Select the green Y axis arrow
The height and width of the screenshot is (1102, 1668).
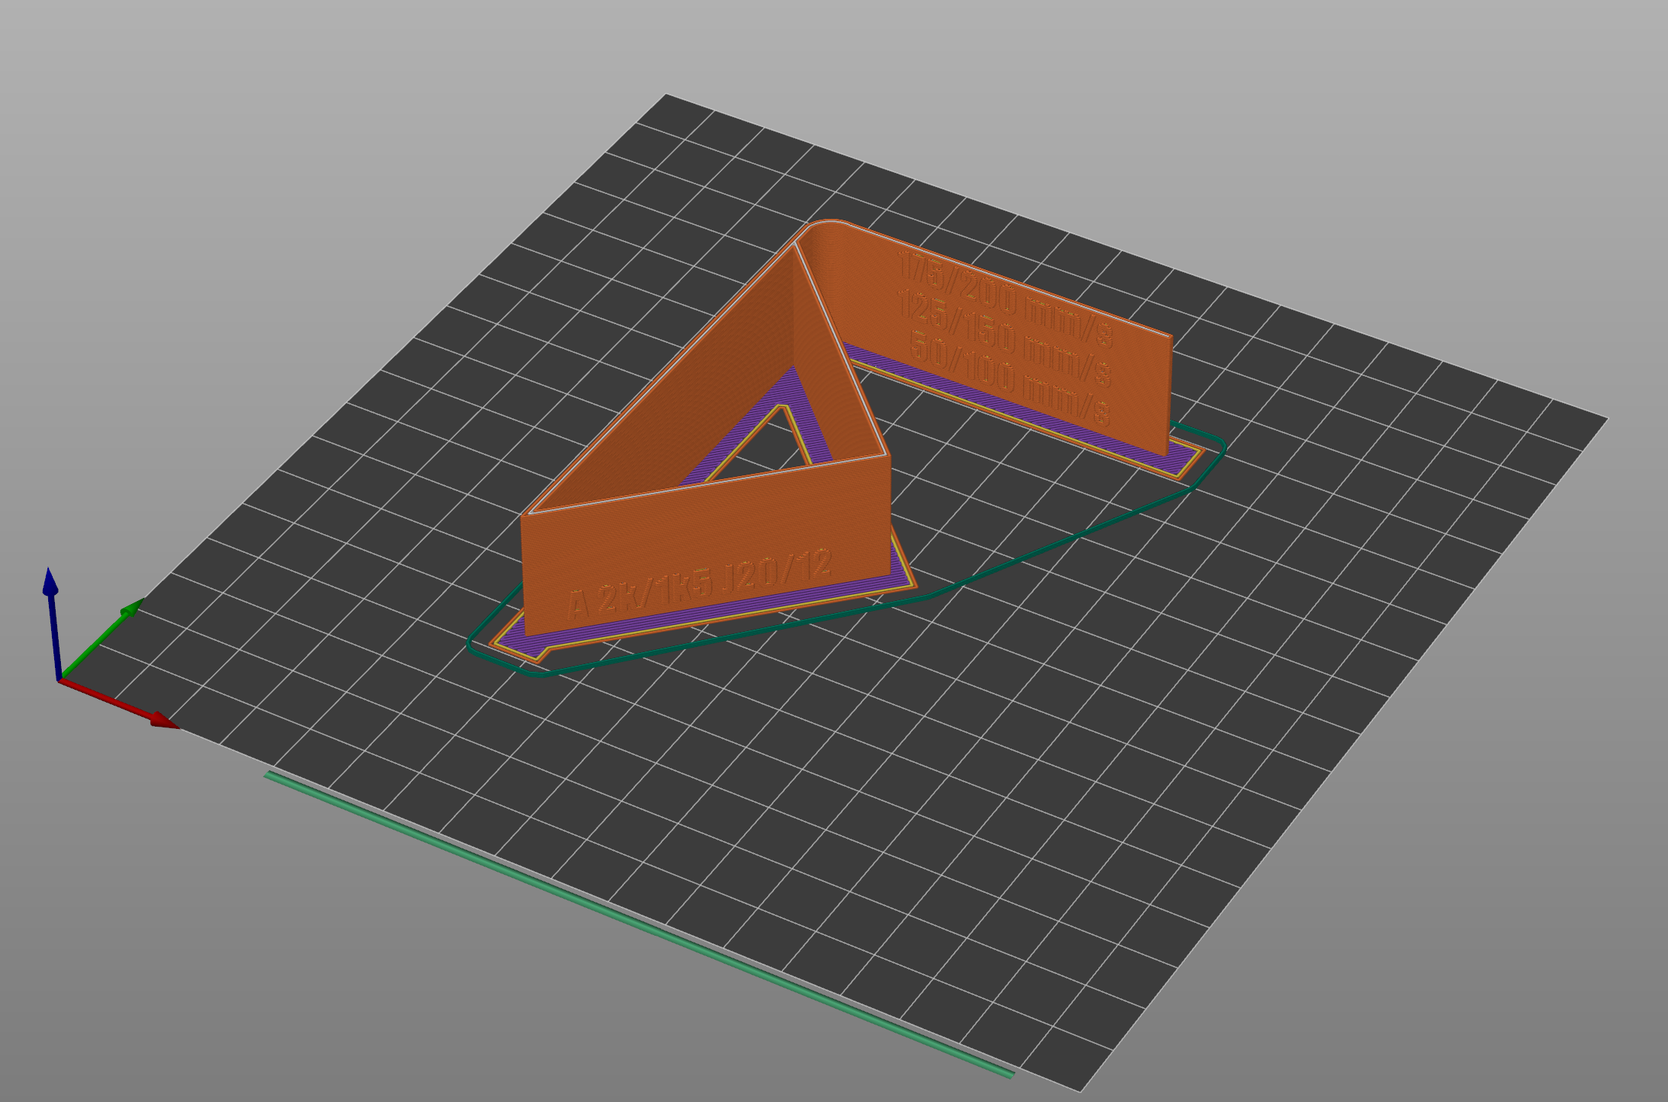[x=102, y=639]
